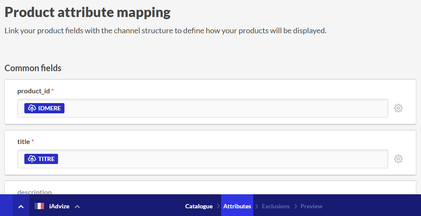
Task: Click the cloud upload icon on IDMERE tag
Action: pos(32,108)
